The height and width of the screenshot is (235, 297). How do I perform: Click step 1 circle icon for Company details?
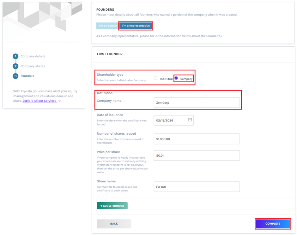click(x=15, y=56)
